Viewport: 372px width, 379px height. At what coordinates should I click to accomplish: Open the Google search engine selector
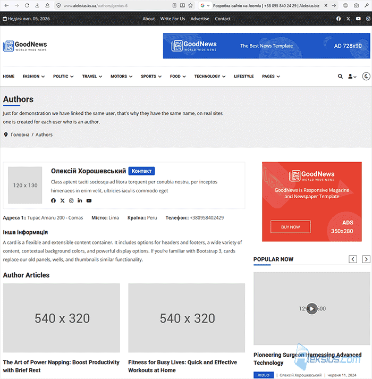(205, 5)
